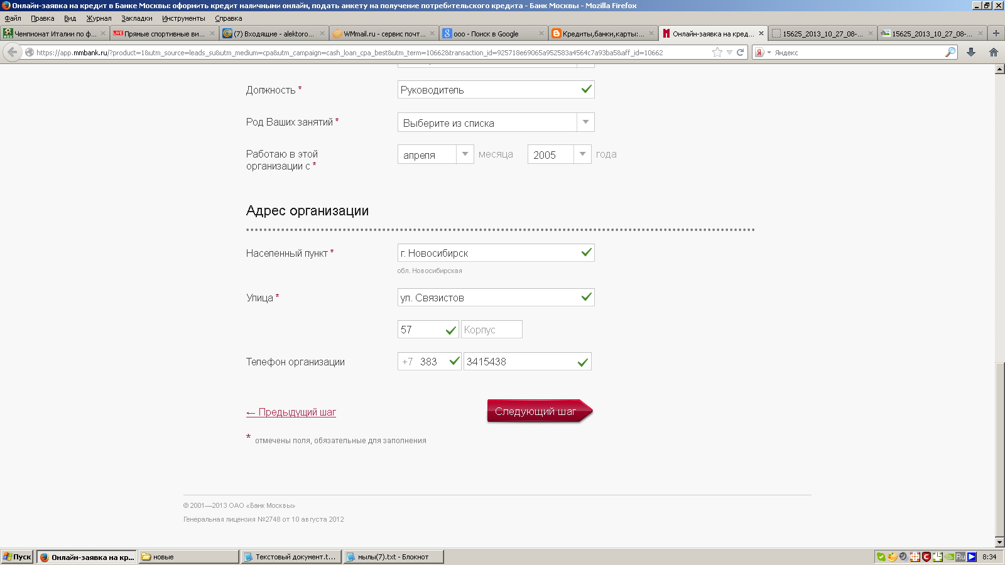Viewport: 1005px width, 565px height.
Task: Open the Справка menu
Action: pos(228,18)
